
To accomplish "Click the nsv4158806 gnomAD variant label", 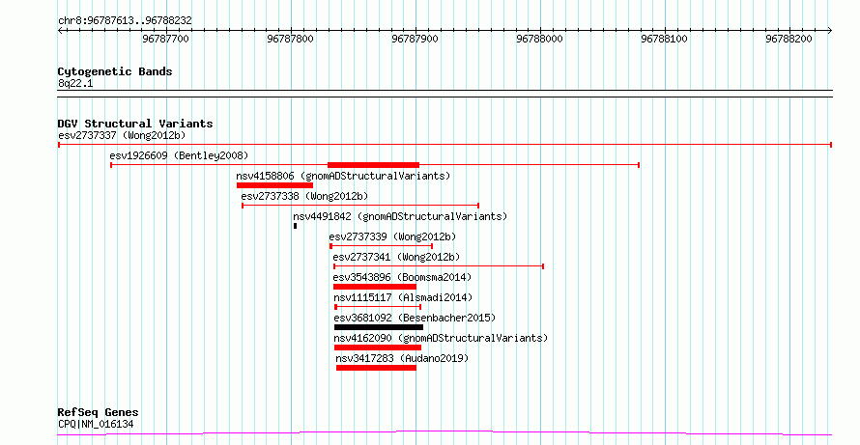I will [343, 176].
